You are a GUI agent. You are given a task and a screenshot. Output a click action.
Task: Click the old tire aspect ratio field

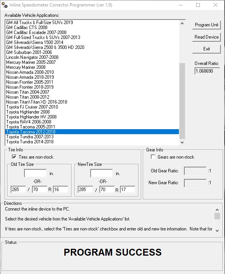pyautogui.click(x=40, y=190)
